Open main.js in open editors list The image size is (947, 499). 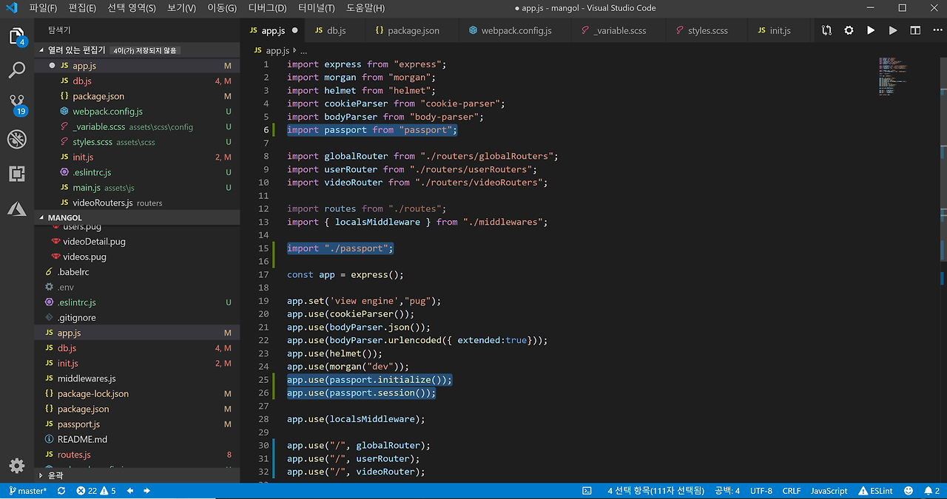coord(137,188)
